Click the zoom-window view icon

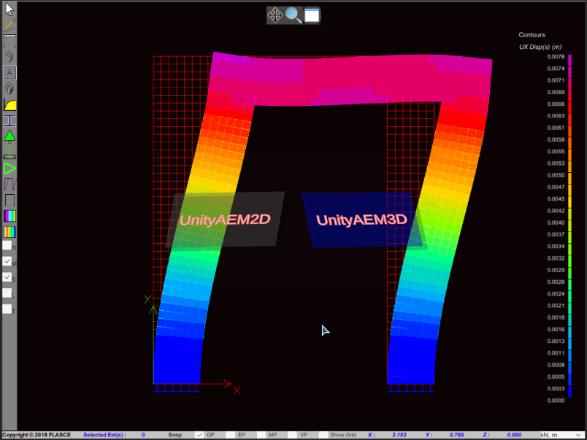tap(311, 15)
